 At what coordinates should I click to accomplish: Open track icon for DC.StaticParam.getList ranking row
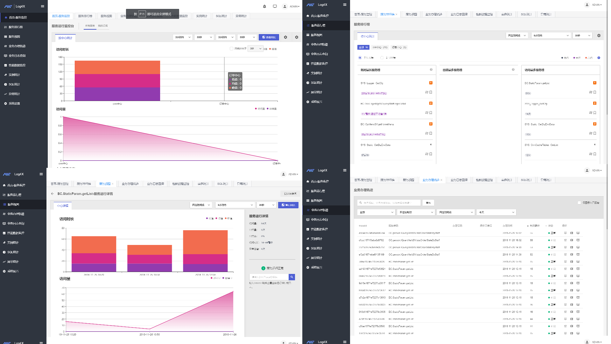[x=591, y=92]
